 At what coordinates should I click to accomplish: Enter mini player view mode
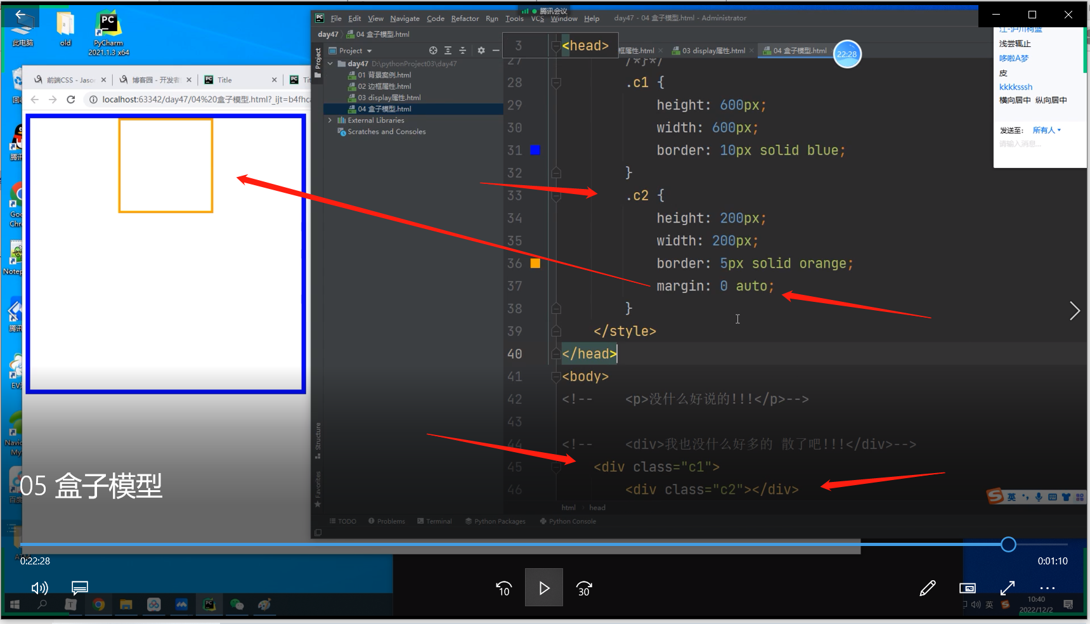(x=967, y=588)
